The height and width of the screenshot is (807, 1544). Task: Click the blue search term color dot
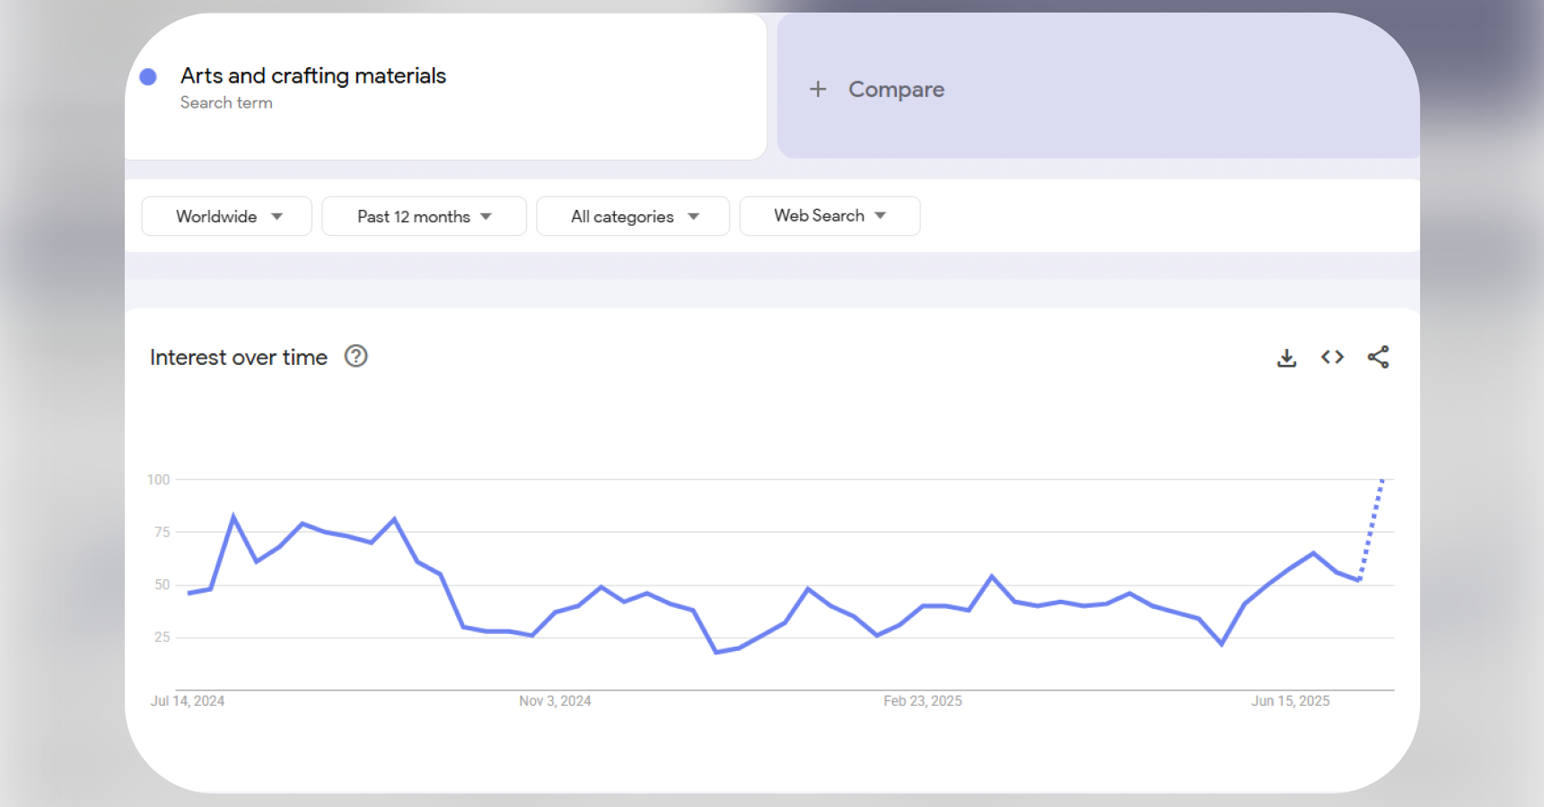148,76
